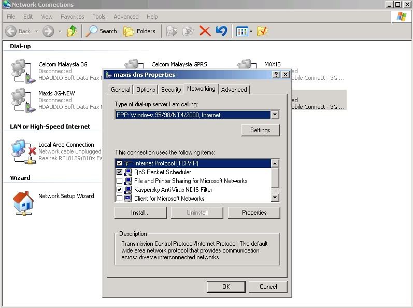Click the Install... button
This screenshot has height=308, width=413.
pyautogui.click(x=140, y=213)
